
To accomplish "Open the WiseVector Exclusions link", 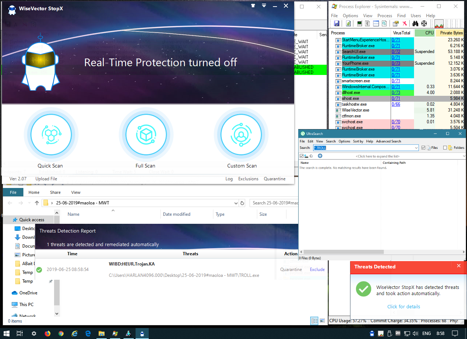I will [x=248, y=179].
